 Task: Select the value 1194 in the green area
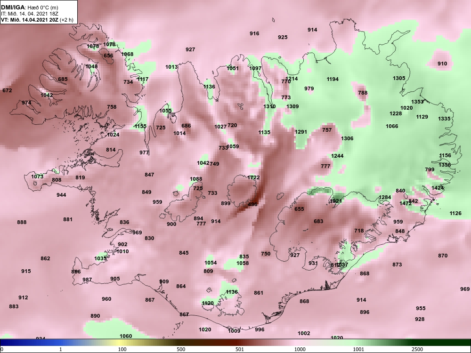[333, 79]
